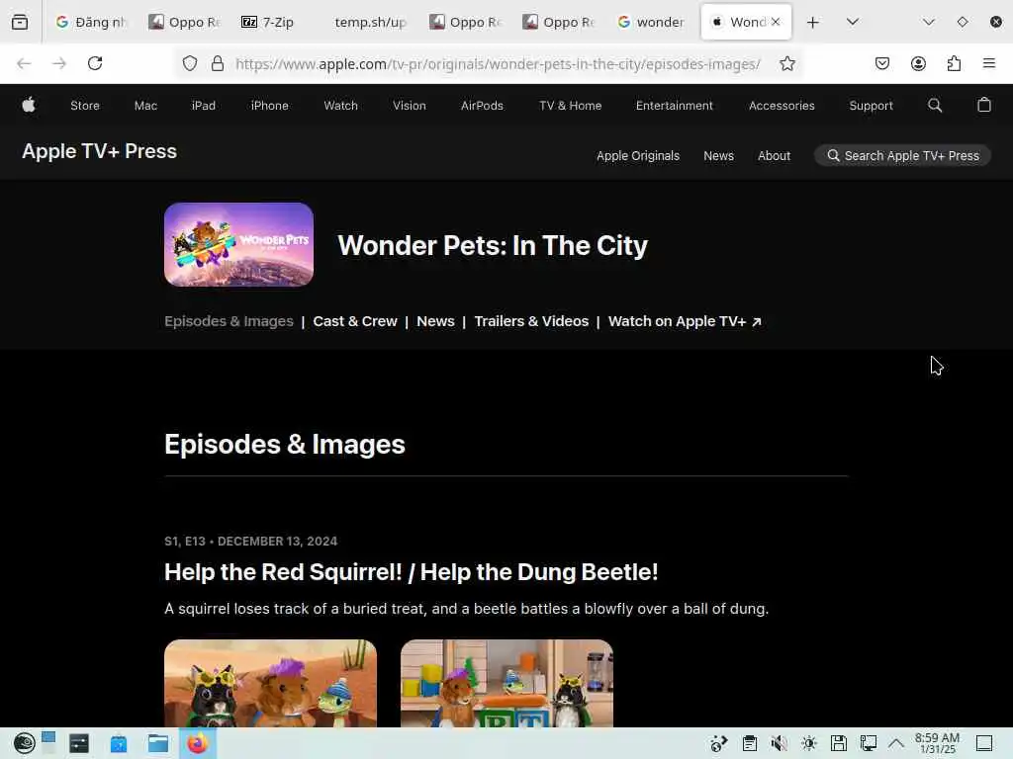1013x759 pixels.
Task: Open the TV & Home menu
Action: coord(571,105)
